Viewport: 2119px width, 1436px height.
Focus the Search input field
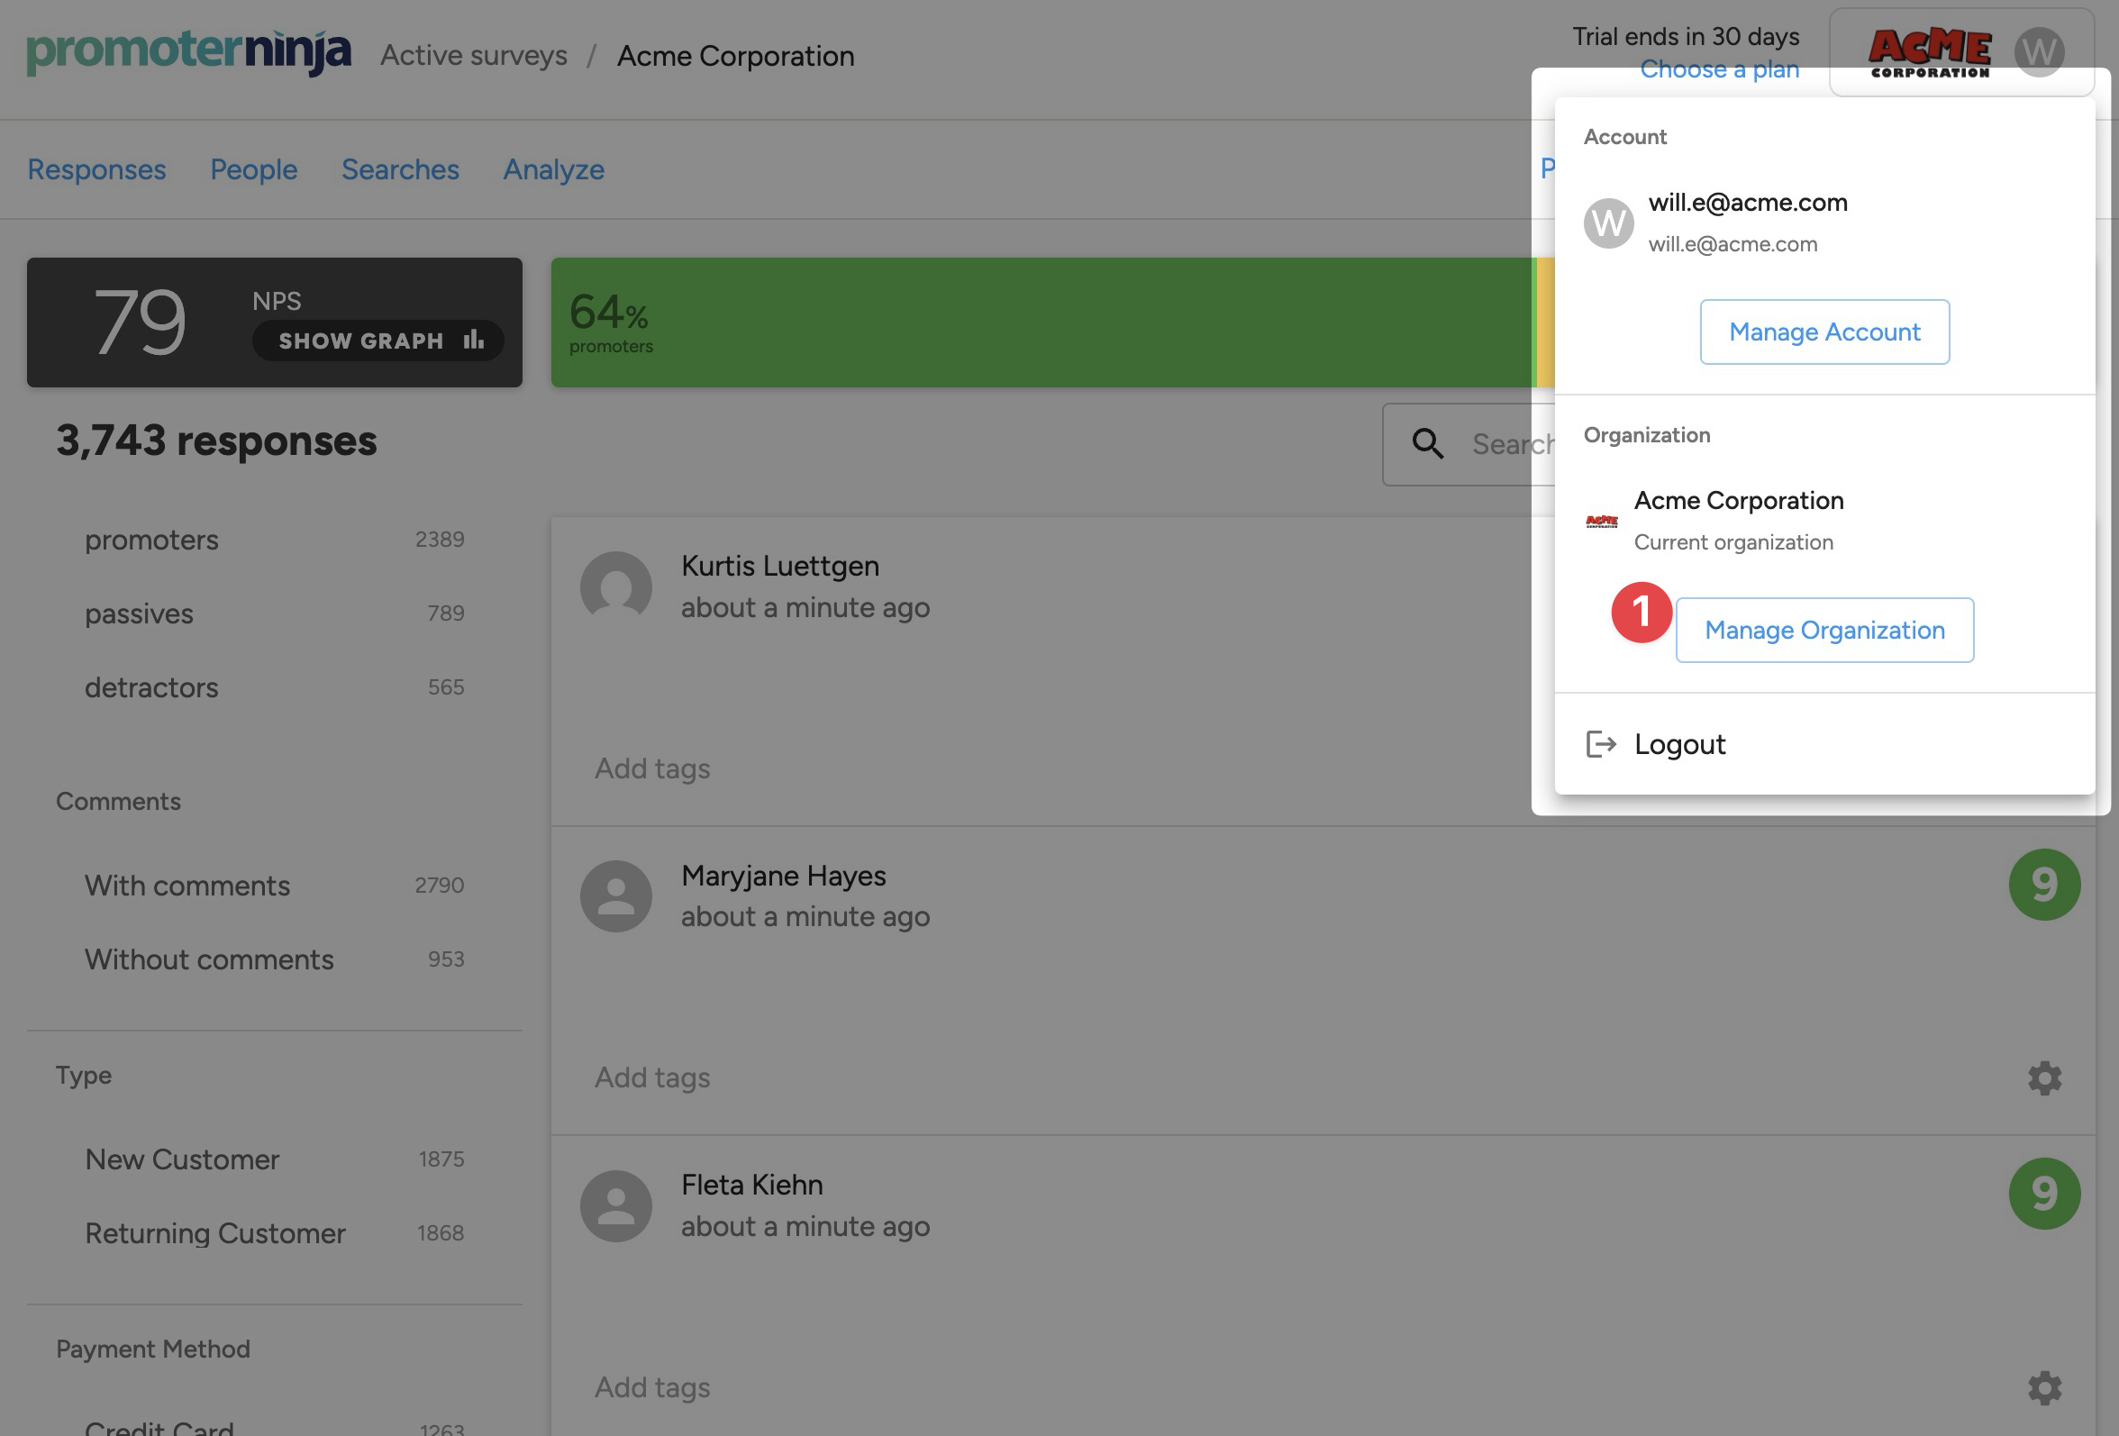click(x=1468, y=444)
